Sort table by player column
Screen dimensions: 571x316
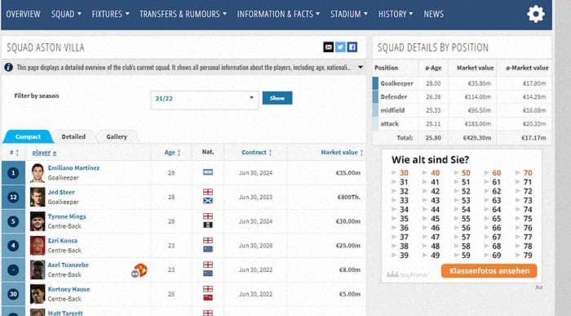pos(44,153)
